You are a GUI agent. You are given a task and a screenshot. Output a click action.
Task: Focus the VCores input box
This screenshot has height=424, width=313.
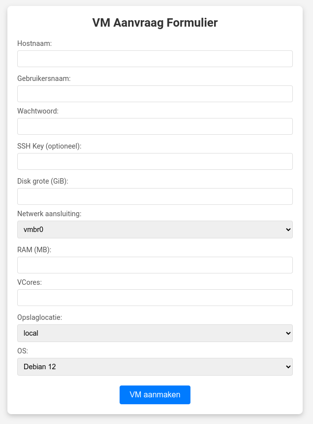pos(155,298)
